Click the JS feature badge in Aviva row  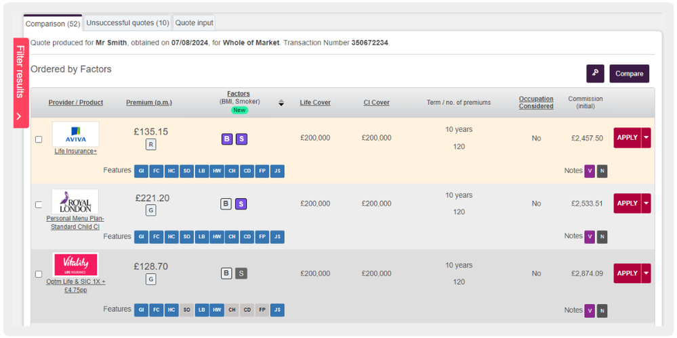coord(277,171)
